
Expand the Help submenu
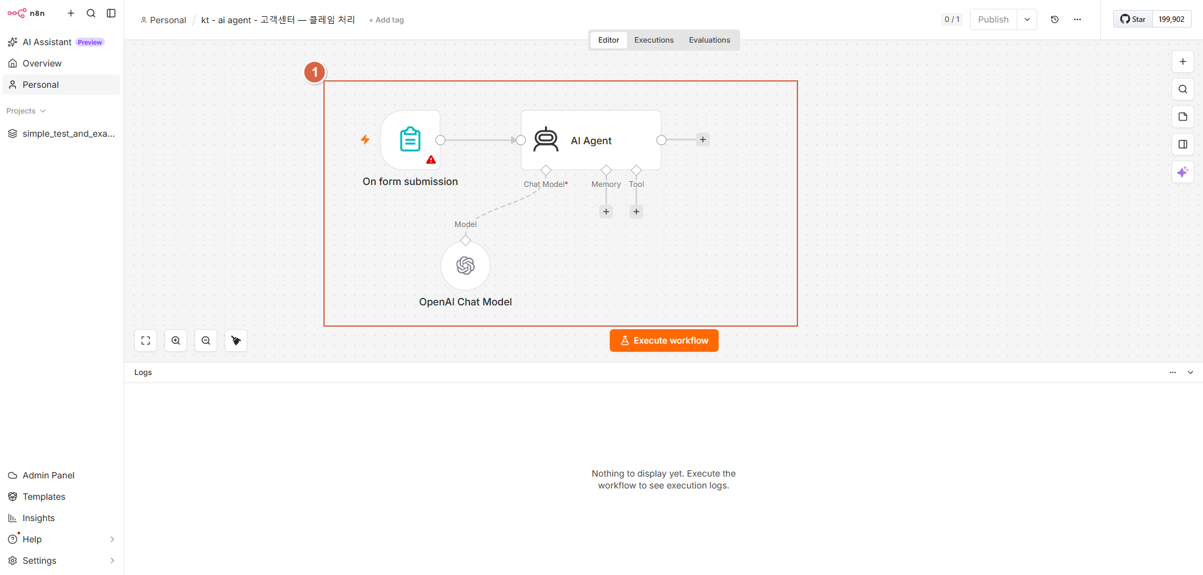(x=112, y=539)
